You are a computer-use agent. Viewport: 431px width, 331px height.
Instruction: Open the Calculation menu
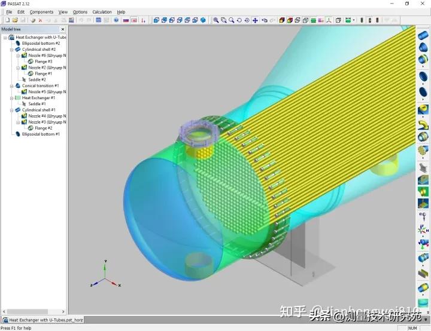[x=102, y=12]
